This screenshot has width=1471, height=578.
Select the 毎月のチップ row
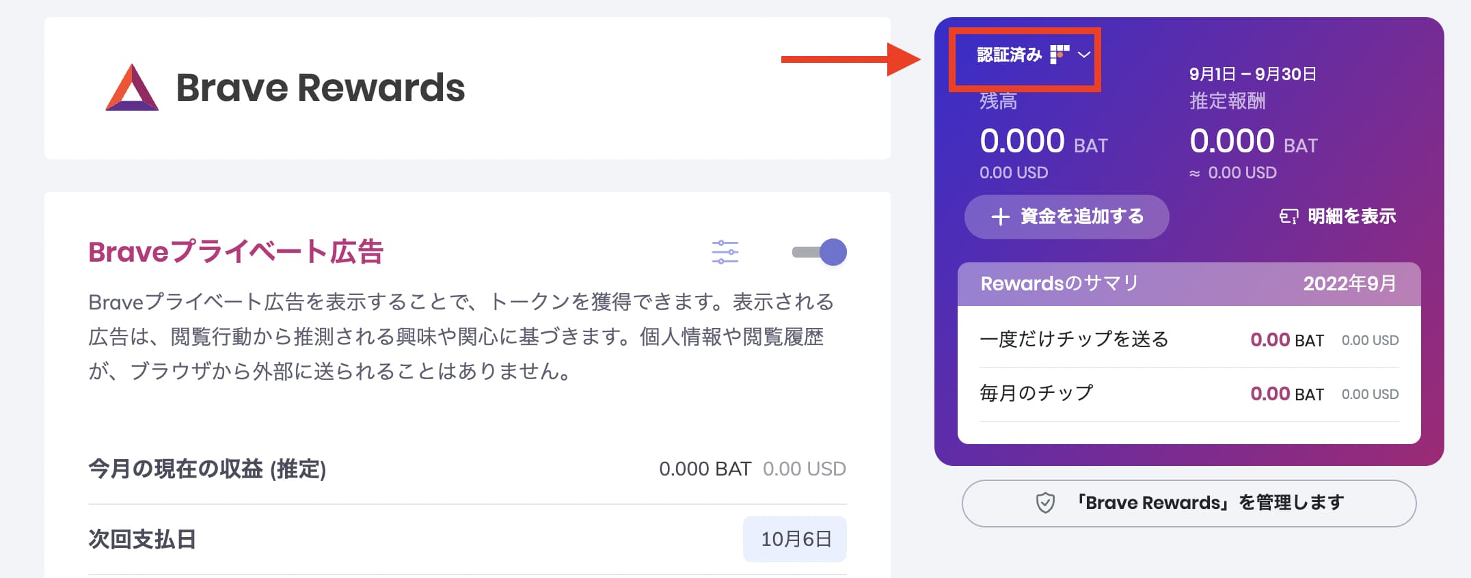[x=1189, y=394]
